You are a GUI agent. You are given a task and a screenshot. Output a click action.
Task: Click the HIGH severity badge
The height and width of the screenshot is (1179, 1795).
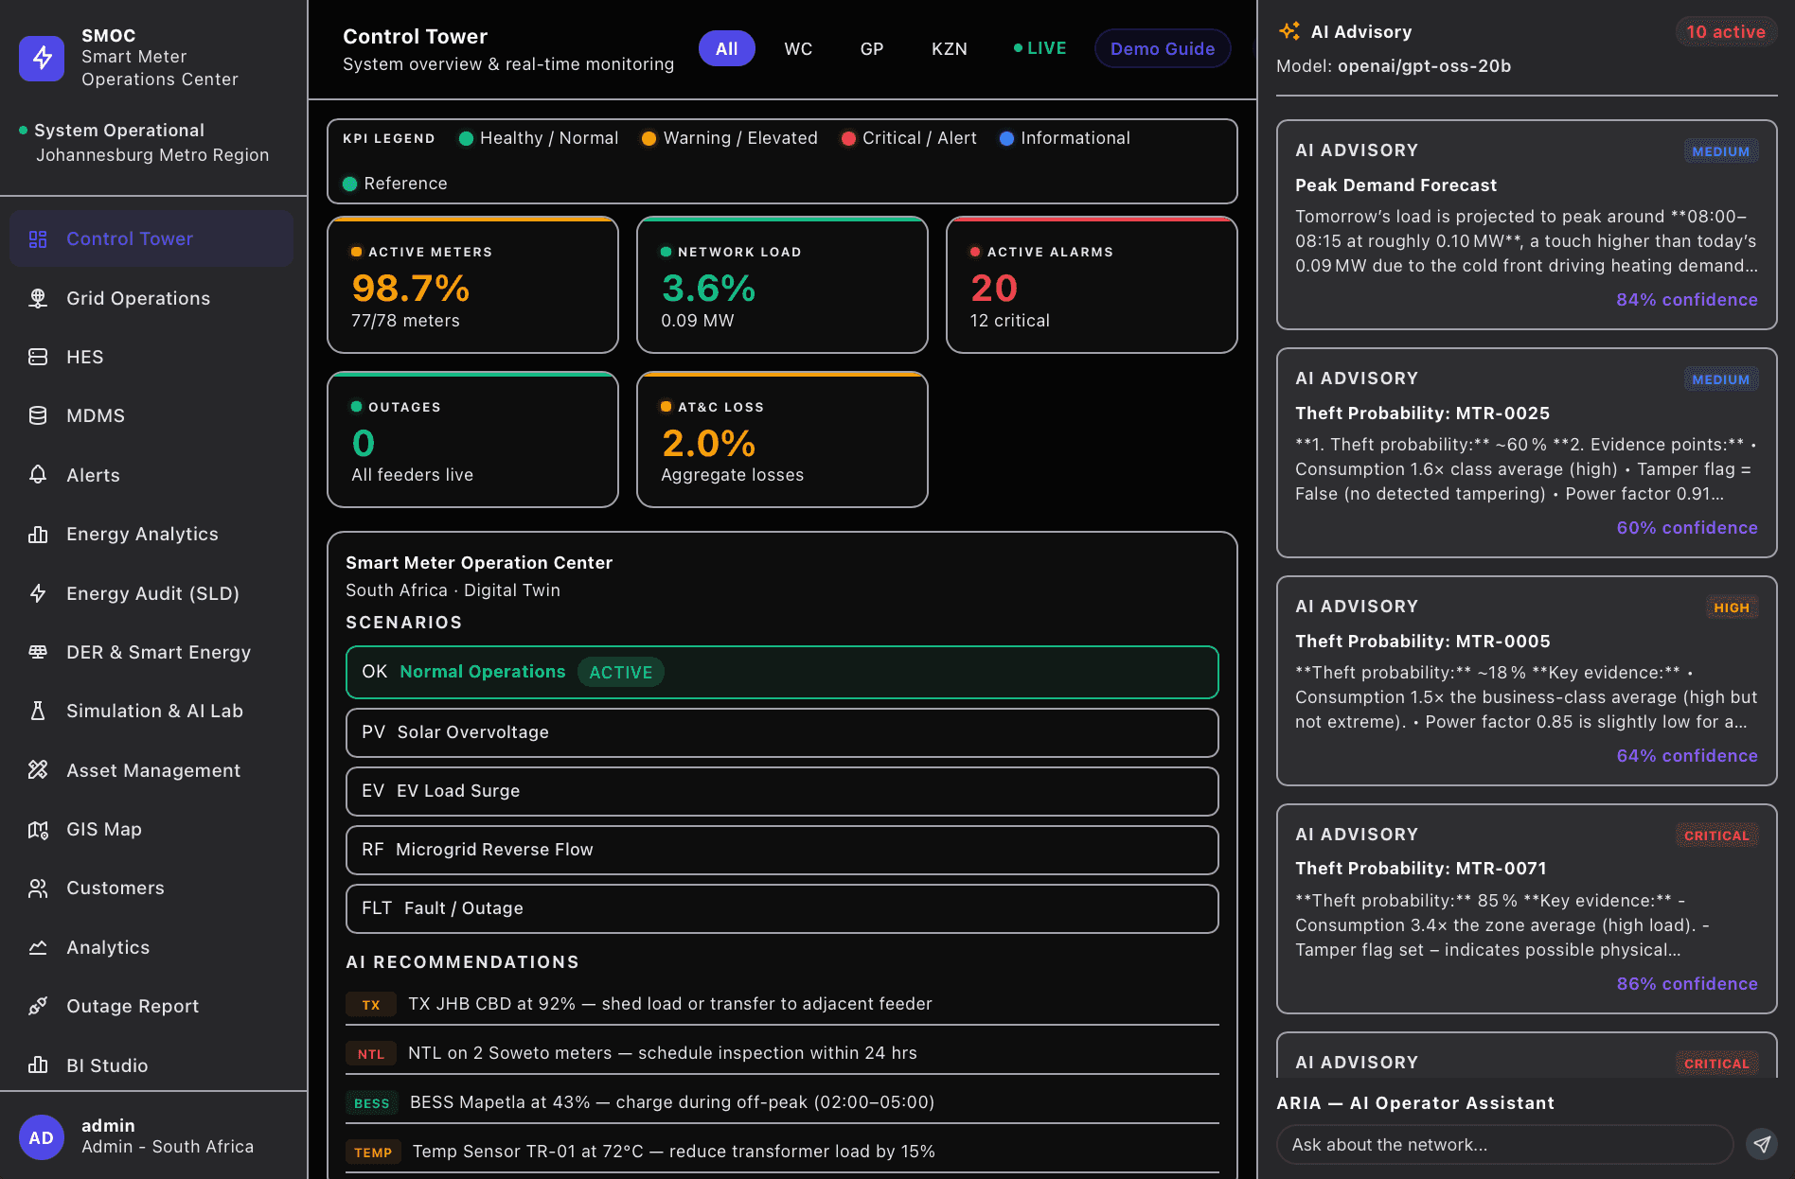(x=1732, y=607)
